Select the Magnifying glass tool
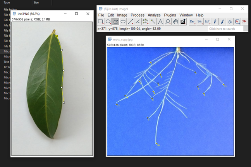Viewport: 251px width, 167px height. (168, 22)
